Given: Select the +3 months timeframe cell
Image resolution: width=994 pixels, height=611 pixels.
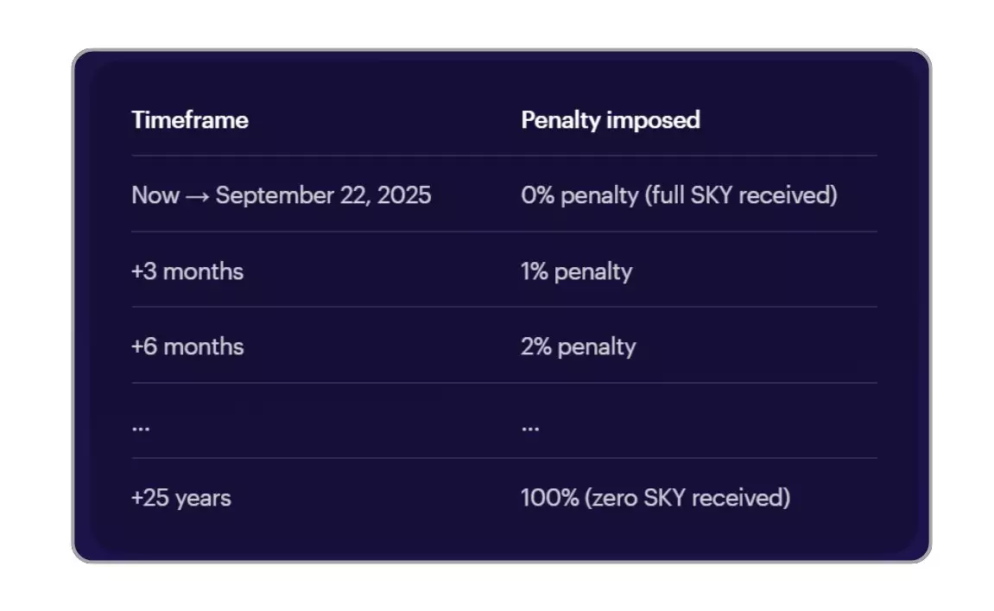Looking at the screenshot, I should point(187,271).
